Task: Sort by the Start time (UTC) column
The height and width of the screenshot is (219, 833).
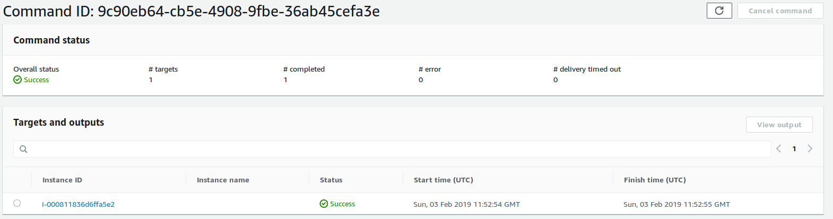Action: pyautogui.click(x=444, y=180)
